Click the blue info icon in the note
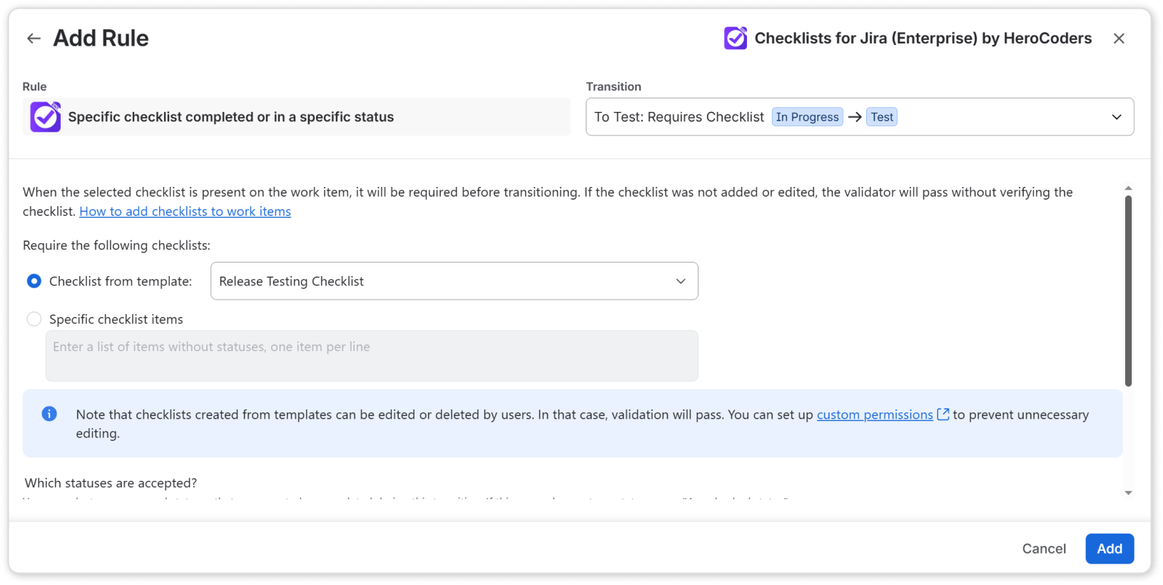The image size is (1163, 585). coord(49,414)
